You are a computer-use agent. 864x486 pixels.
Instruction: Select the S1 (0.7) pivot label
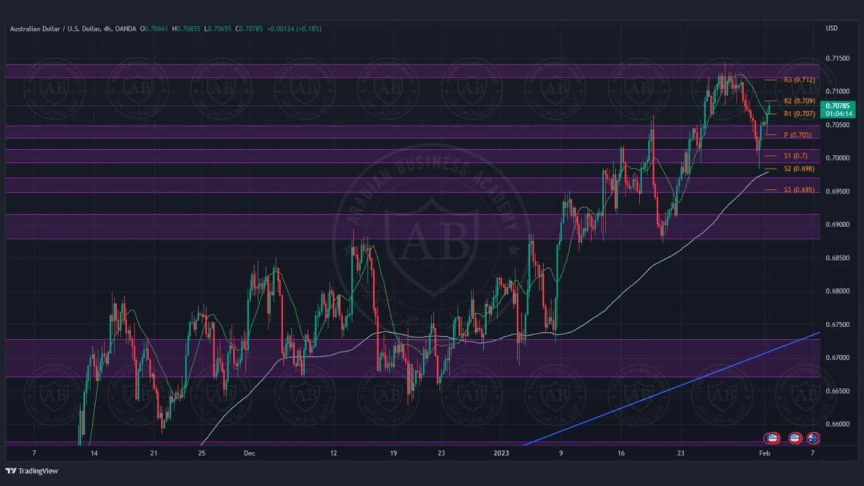tap(795, 156)
